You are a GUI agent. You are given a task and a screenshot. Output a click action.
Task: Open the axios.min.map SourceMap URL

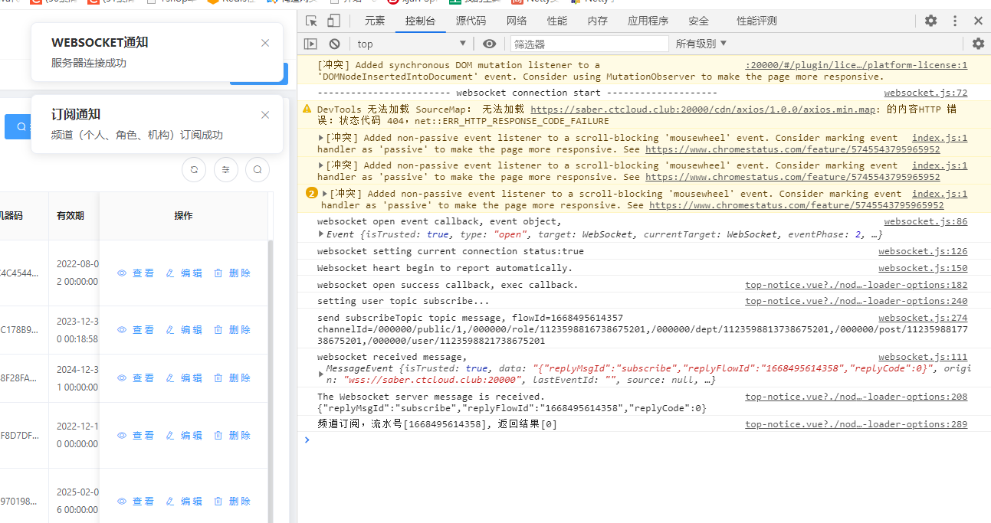click(x=703, y=110)
